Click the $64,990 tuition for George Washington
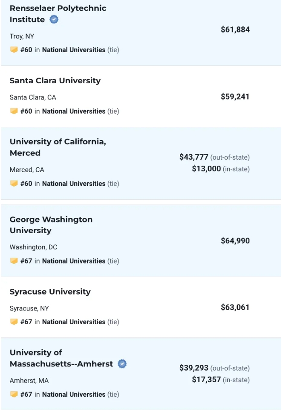 pos(235,241)
